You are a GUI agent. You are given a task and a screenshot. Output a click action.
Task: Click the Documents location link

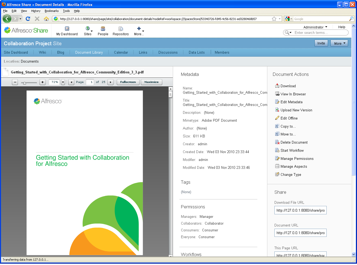pyautogui.click(x=30, y=62)
